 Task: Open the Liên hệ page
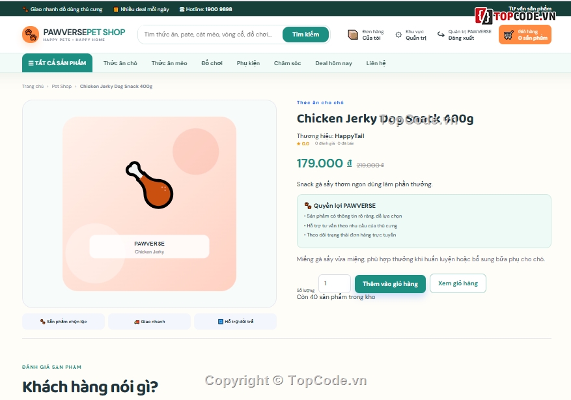(x=376, y=63)
